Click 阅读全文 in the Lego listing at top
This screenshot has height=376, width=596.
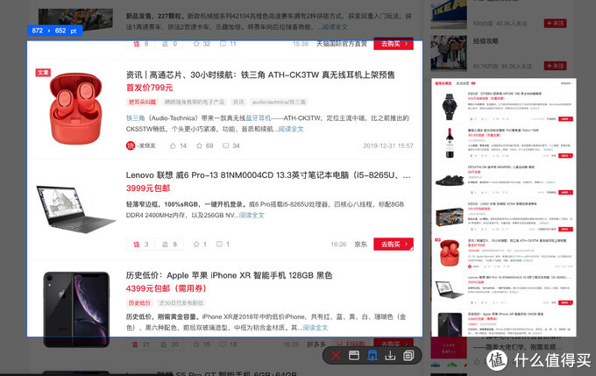(x=335, y=27)
